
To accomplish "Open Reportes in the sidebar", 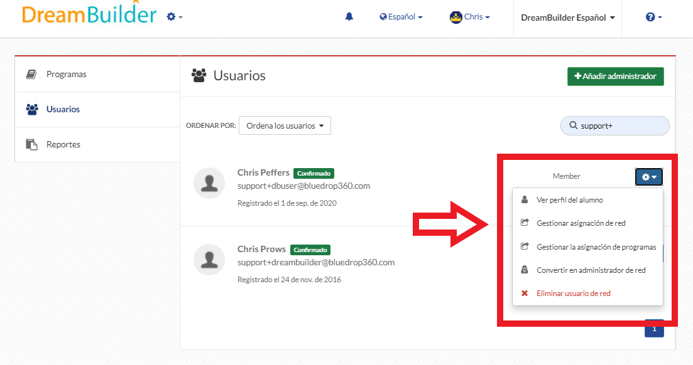I will [97, 144].
